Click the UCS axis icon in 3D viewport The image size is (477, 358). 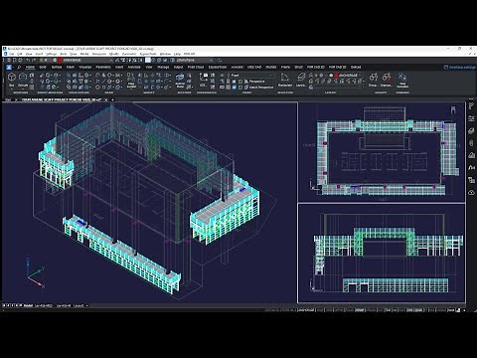tap(35, 272)
